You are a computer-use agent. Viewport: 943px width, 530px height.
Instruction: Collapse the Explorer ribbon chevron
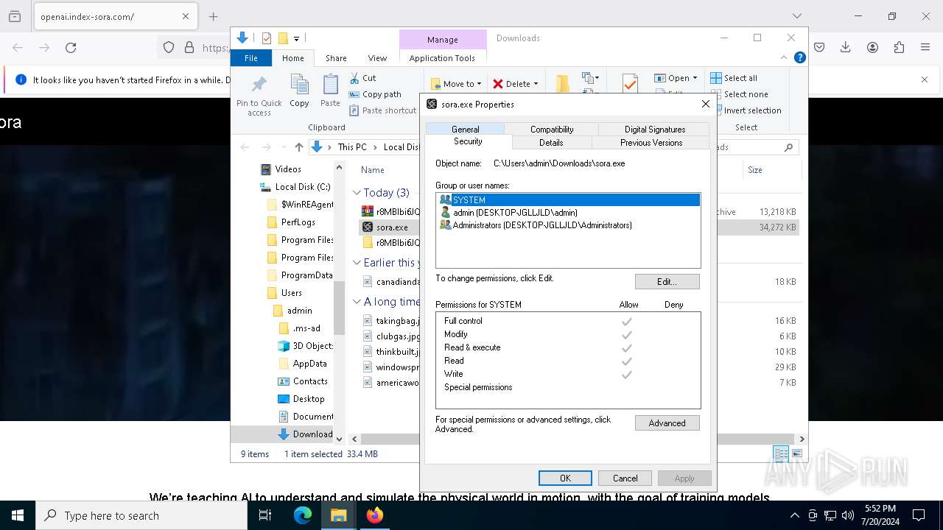[x=784, y=57]
